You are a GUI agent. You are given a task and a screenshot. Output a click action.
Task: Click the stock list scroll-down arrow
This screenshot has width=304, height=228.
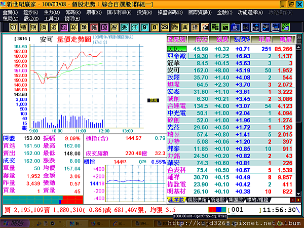pyautogui.click(x=298, y=194)
